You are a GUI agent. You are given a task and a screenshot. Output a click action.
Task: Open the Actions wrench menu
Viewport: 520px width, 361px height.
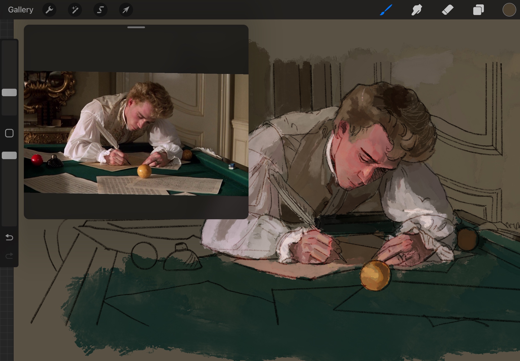pyautogui.click(x=49, y=10)
